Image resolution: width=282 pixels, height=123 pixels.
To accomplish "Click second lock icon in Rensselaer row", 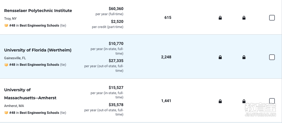I will click(244, 18).
